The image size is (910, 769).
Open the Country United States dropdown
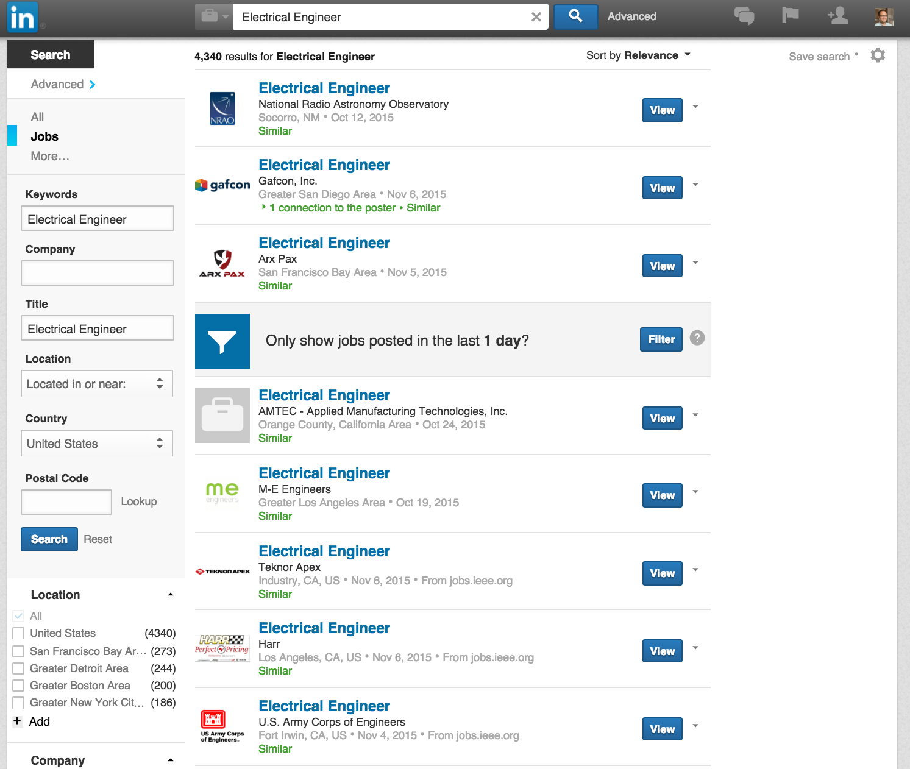[x=97, y=444]
